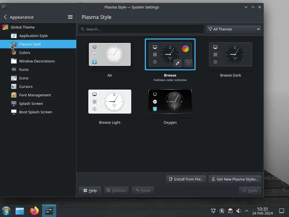
Task: Click the Boot Splash Screen label
Action: click(36, 112)
